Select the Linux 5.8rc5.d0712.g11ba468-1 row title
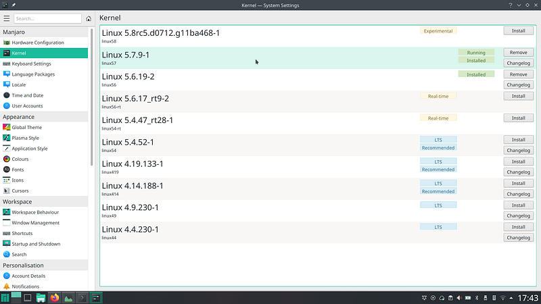This screenshot has height=304, width=541. 161,33
